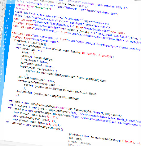This screenshot has height=146, width=141.
Task: Click the "var ctaLayer" declaration
Action: (x=18, y=105)
